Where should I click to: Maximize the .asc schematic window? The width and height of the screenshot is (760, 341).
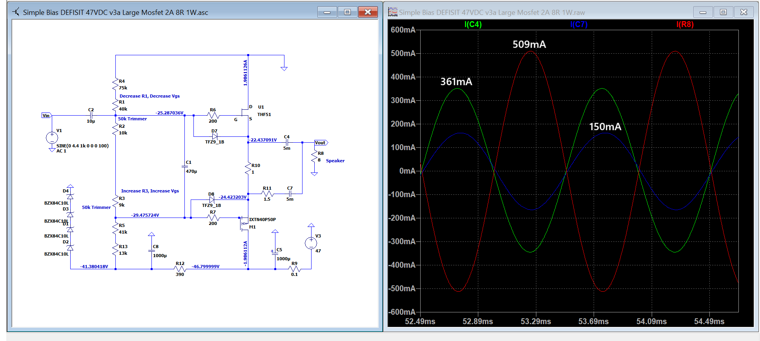[347, 12]
